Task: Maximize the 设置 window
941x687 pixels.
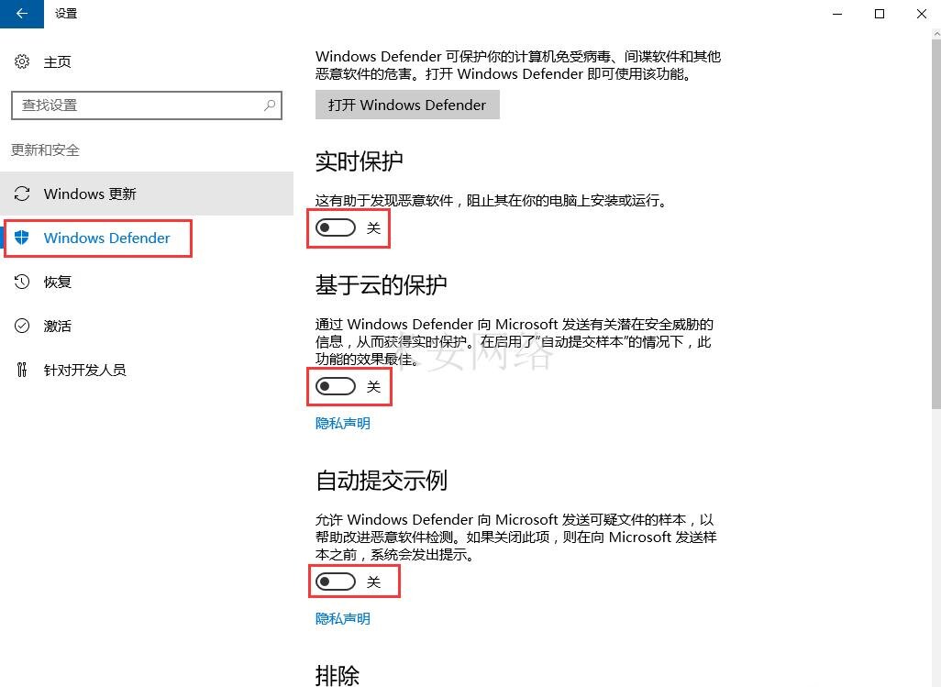Action: (880, 13)
